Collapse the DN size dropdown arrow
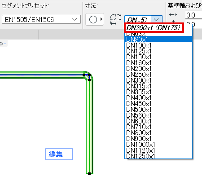 click(157, 19)
